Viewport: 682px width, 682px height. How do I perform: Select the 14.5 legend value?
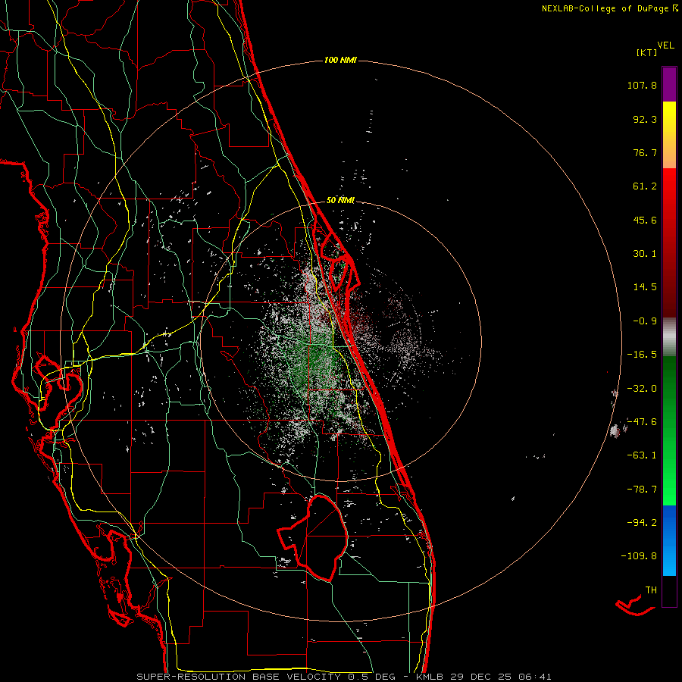[x=645, y=287]
